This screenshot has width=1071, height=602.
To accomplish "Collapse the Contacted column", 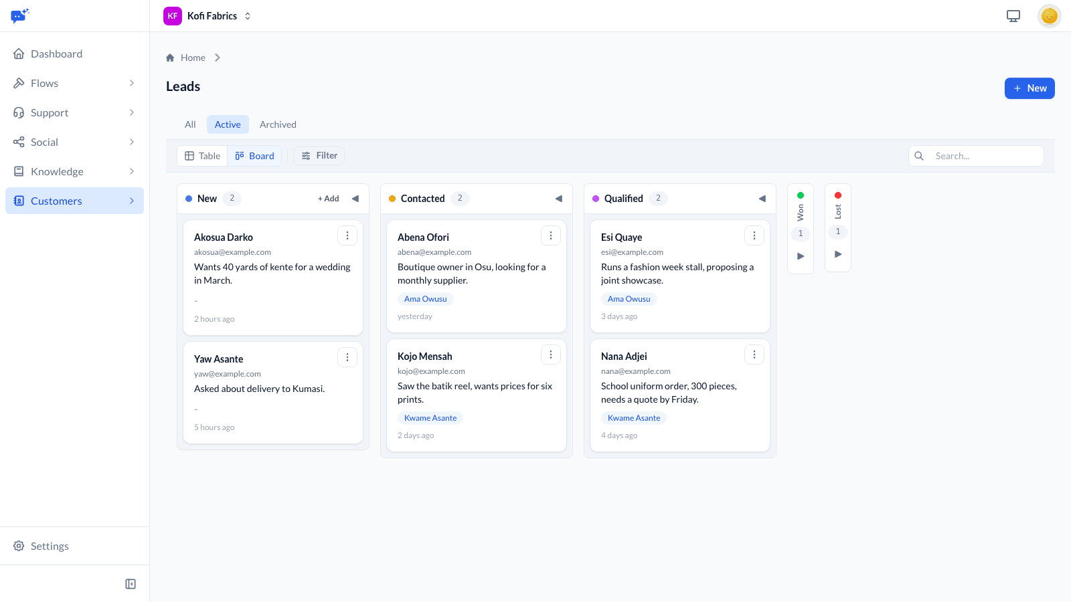I will click(x=559, y=199).
